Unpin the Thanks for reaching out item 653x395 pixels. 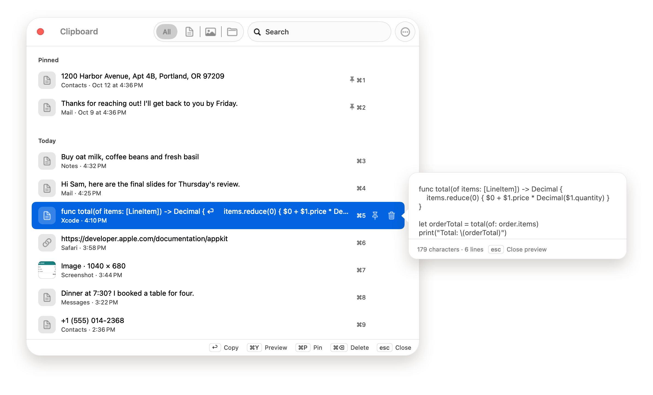pos(352,107)
